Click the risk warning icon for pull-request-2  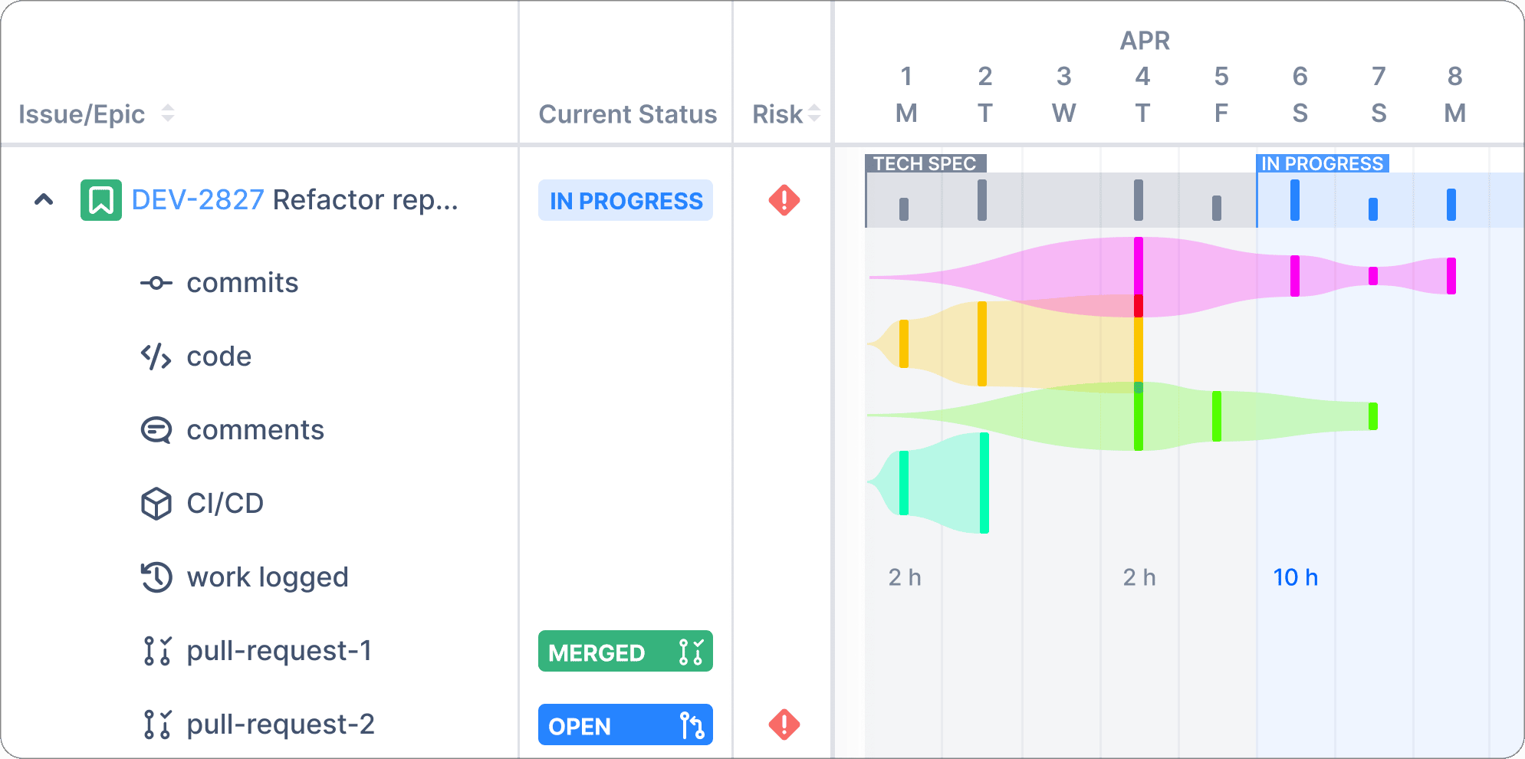pos(784,724)
